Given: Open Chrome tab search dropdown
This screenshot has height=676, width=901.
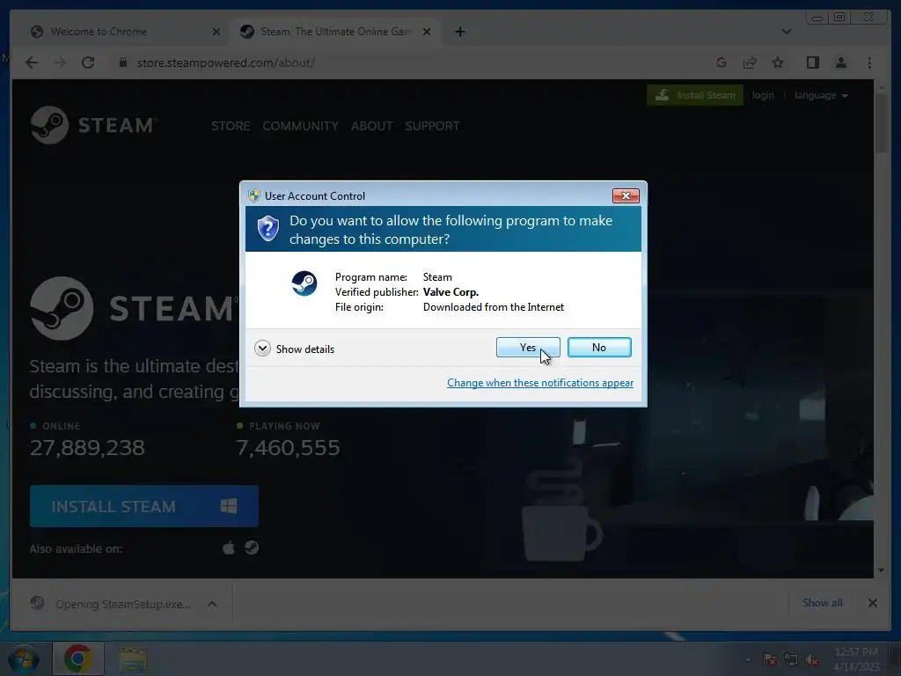Looking at the screenshot, I should tap(786, 32).
